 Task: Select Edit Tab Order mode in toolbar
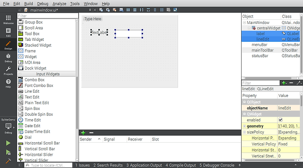click(x=121, y=10)
